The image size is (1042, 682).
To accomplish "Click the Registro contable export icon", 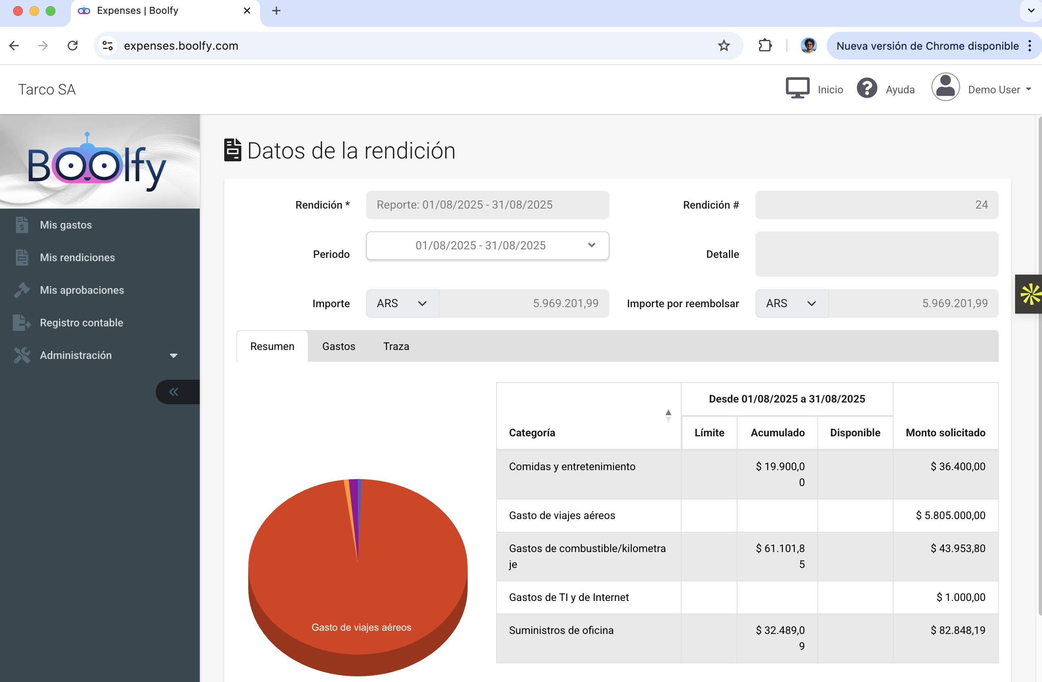I will pyautogui.click(x=22, y=322).
